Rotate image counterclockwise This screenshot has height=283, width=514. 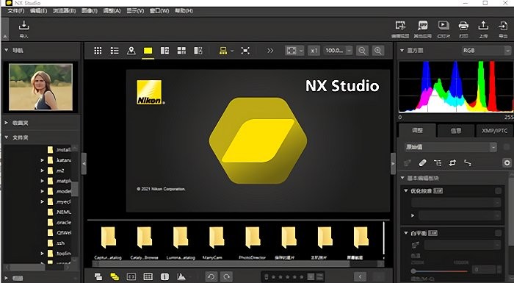pos(211,277)
